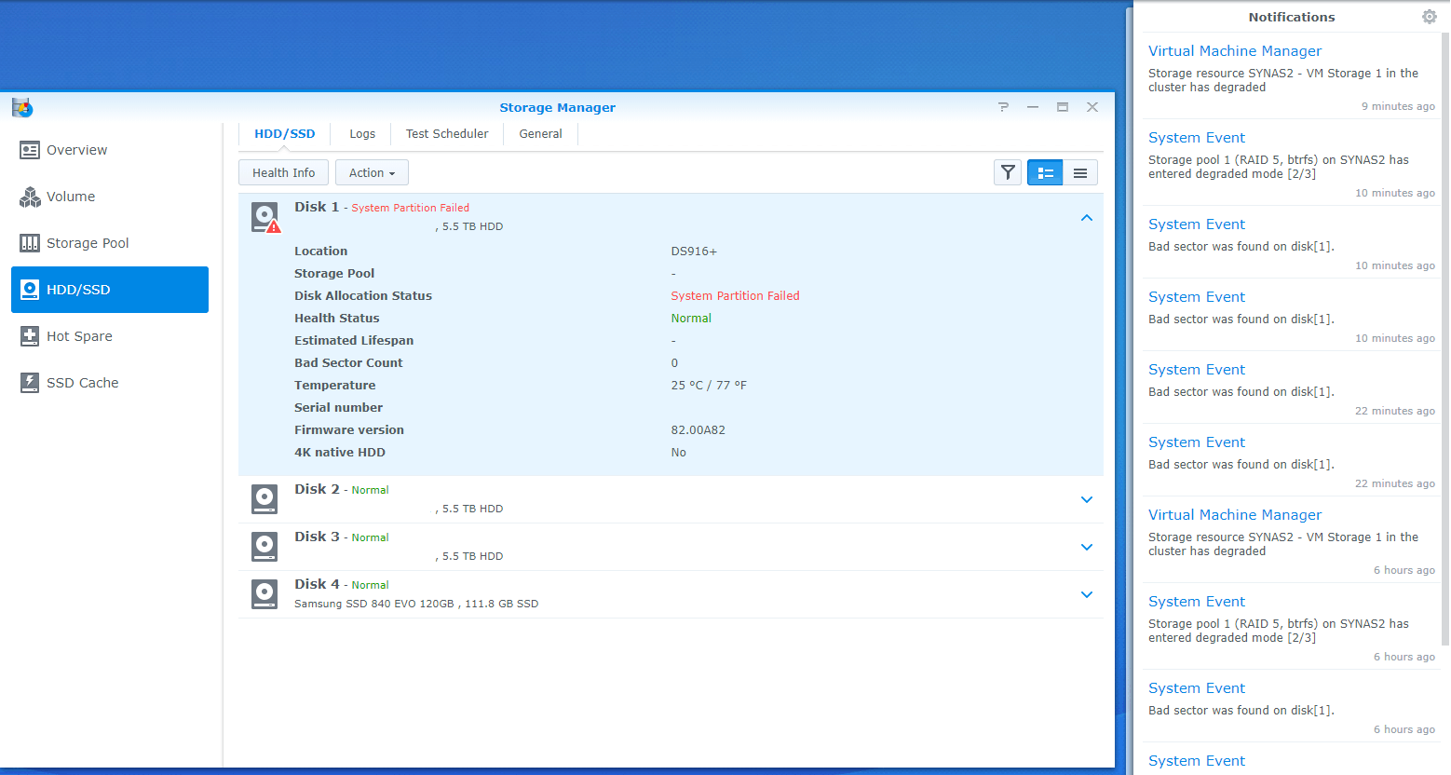Click the HDD/SSD disk icon in sidebar
This screenshot has height=775, width=1451.
[x=30, y=290]
